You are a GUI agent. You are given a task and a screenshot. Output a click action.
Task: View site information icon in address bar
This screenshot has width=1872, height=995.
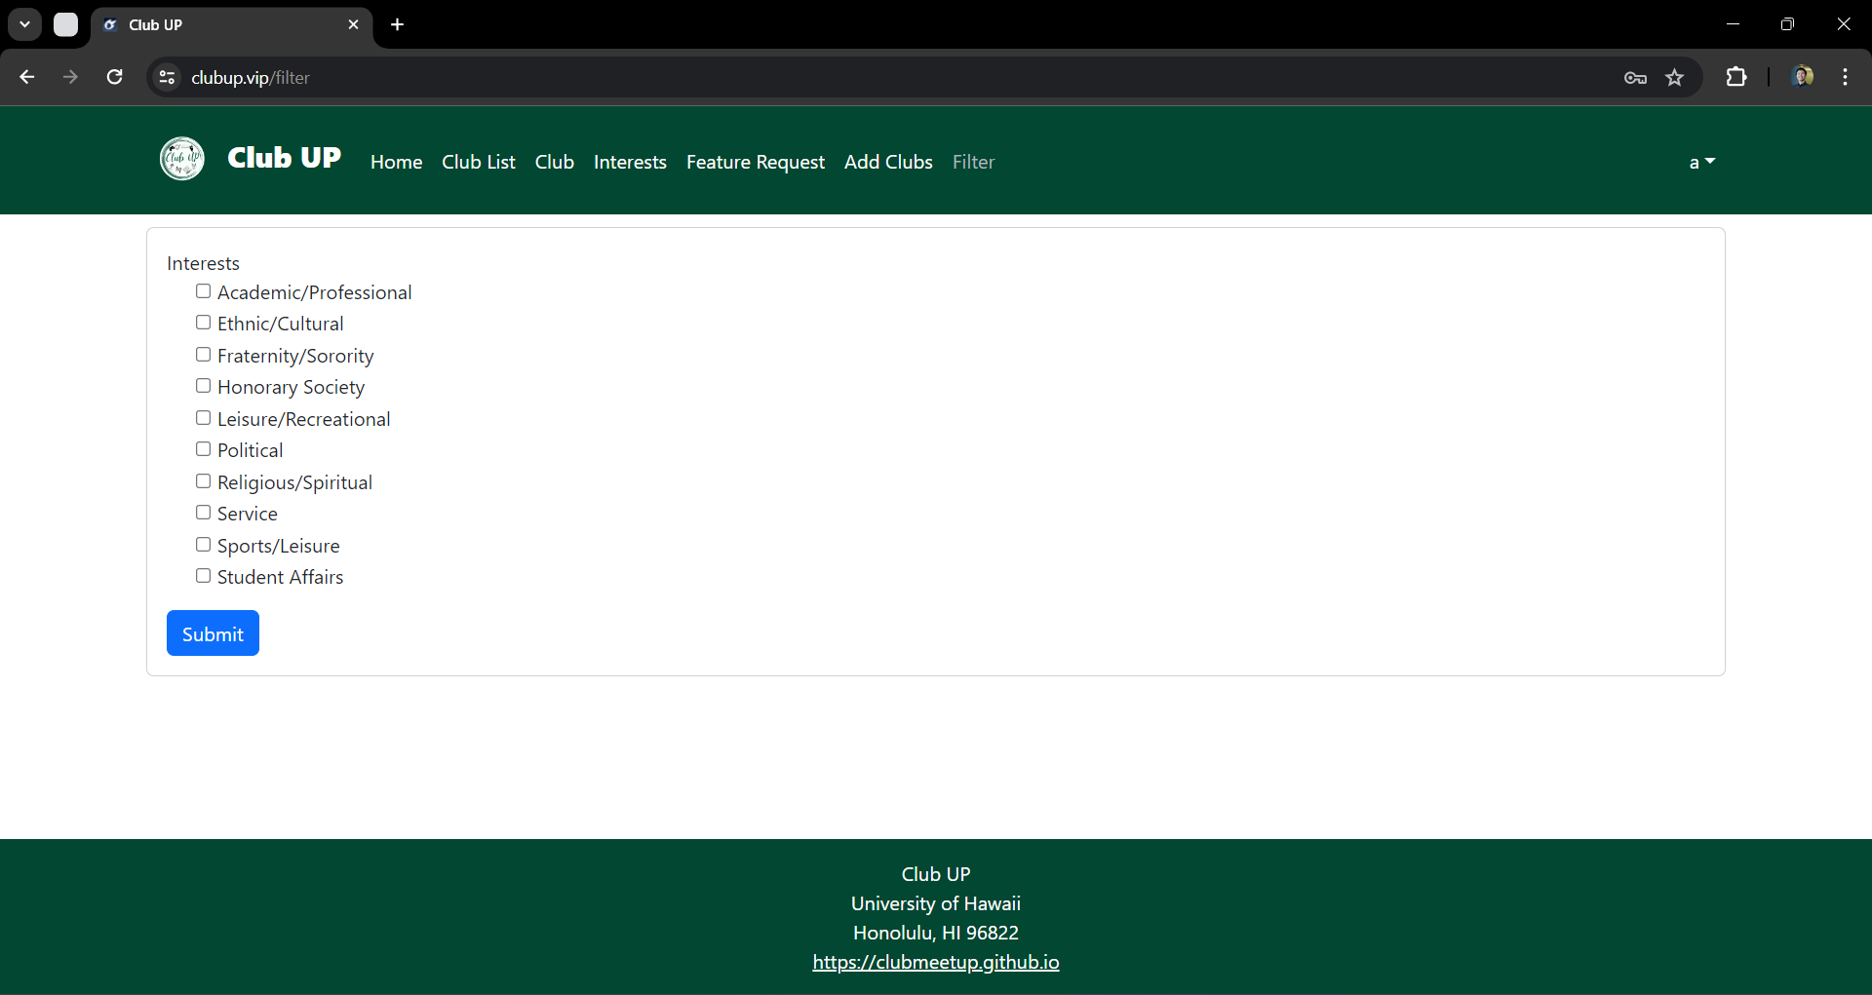[168, 78]
